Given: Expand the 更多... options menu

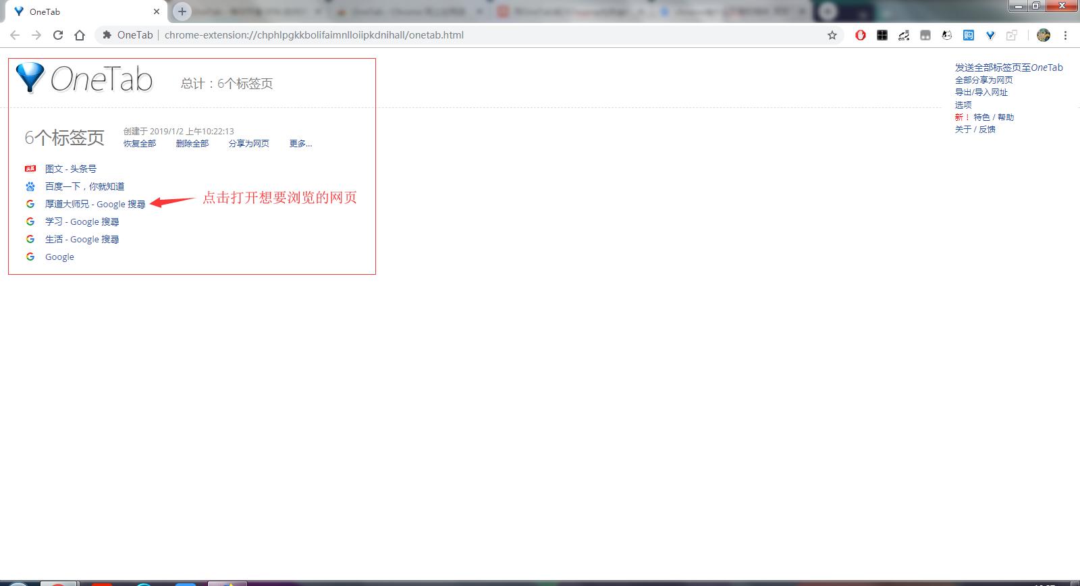Looking at the screenshot, I should point(300,144).
